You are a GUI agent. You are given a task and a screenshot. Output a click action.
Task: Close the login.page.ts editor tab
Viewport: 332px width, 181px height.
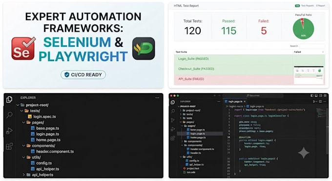[x=245, y=101]
